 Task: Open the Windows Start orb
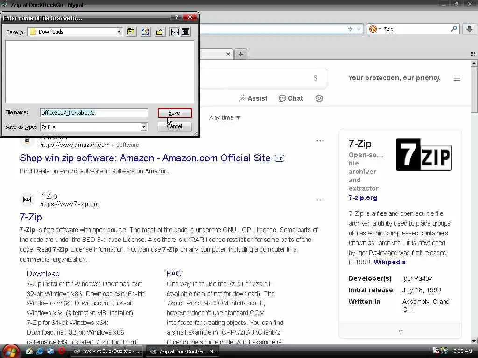coord(11,351)
